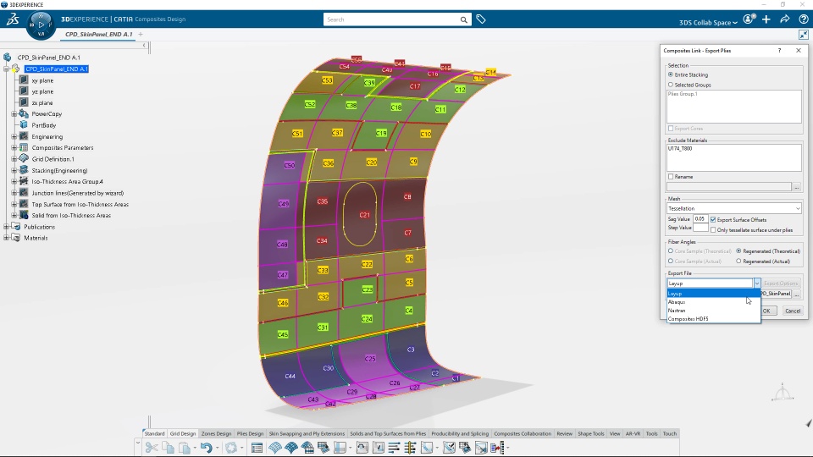The width and height of the screenshot is (813, 457).
Task: Click the pencil-edit box icon in toolbar
Action: [379, 448]
